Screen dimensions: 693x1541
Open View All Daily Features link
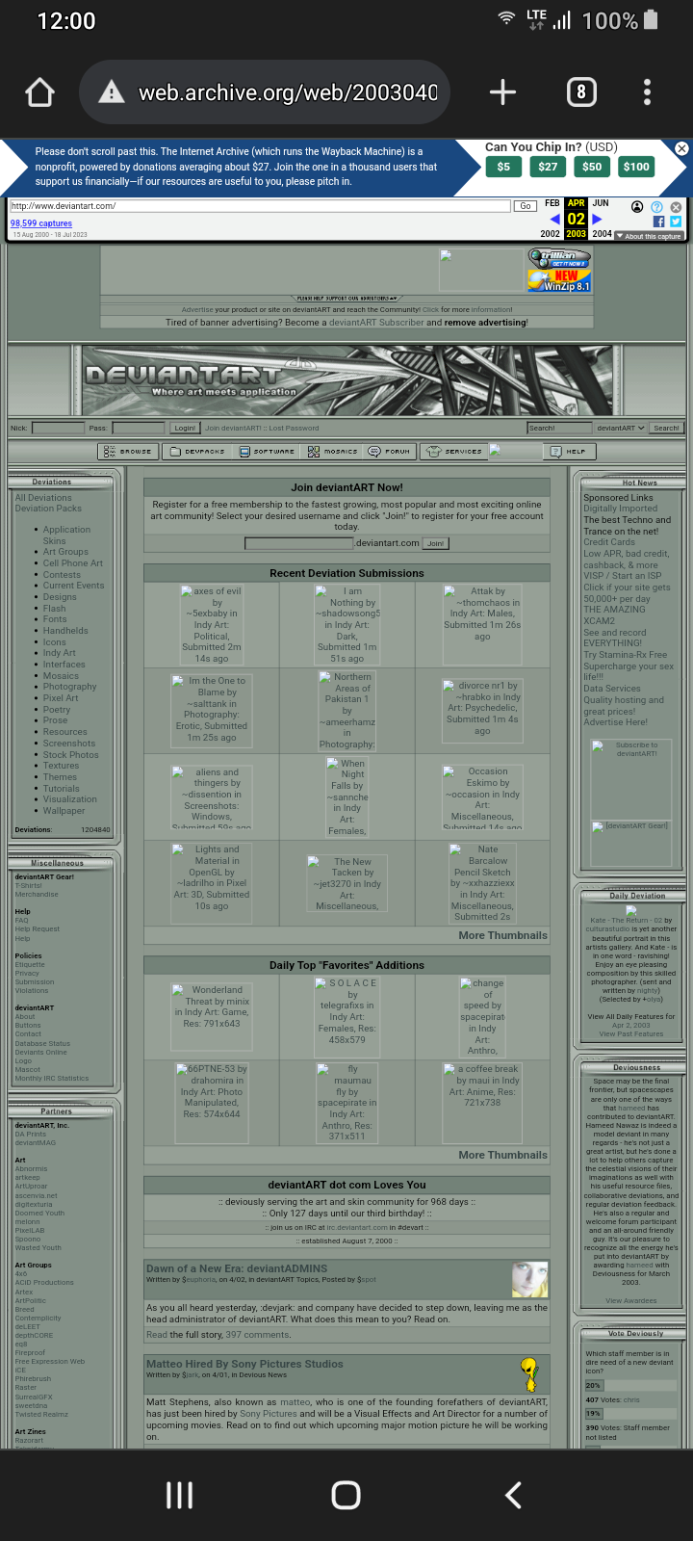(631, 1016)
